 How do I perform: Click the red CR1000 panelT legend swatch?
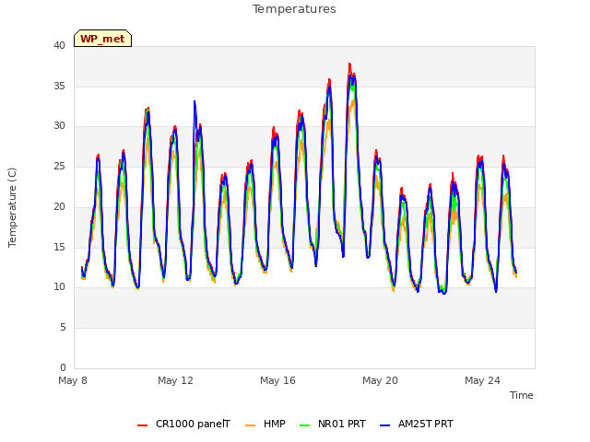tap(142, 425)
